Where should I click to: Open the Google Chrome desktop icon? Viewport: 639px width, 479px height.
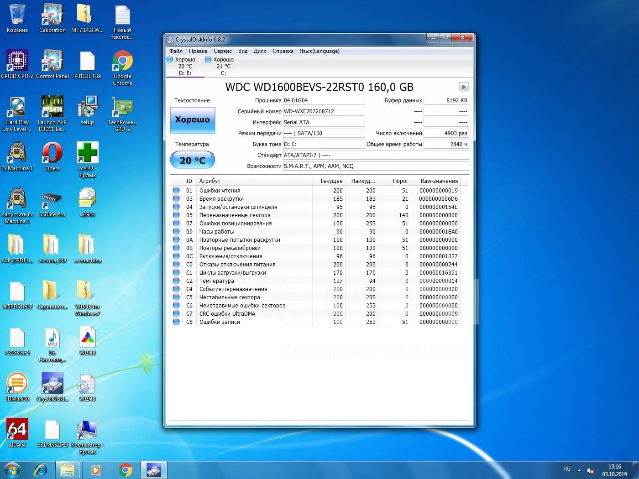tap(123, 68)
